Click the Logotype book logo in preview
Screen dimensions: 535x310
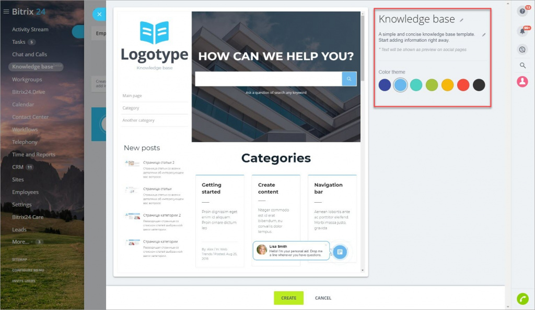click(155, 32)
